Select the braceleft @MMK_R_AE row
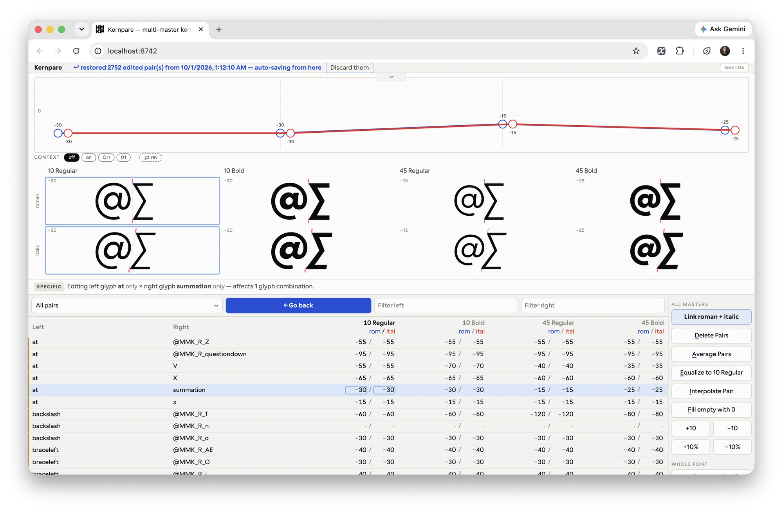 pos(348,450)
